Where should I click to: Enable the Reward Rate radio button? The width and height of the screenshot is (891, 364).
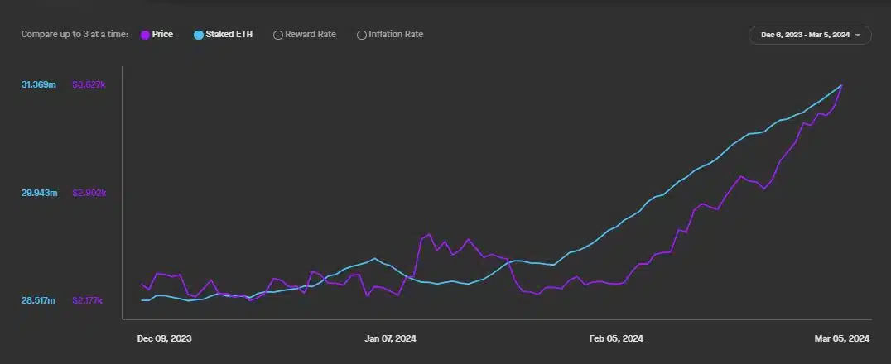(x=278, y=35)
